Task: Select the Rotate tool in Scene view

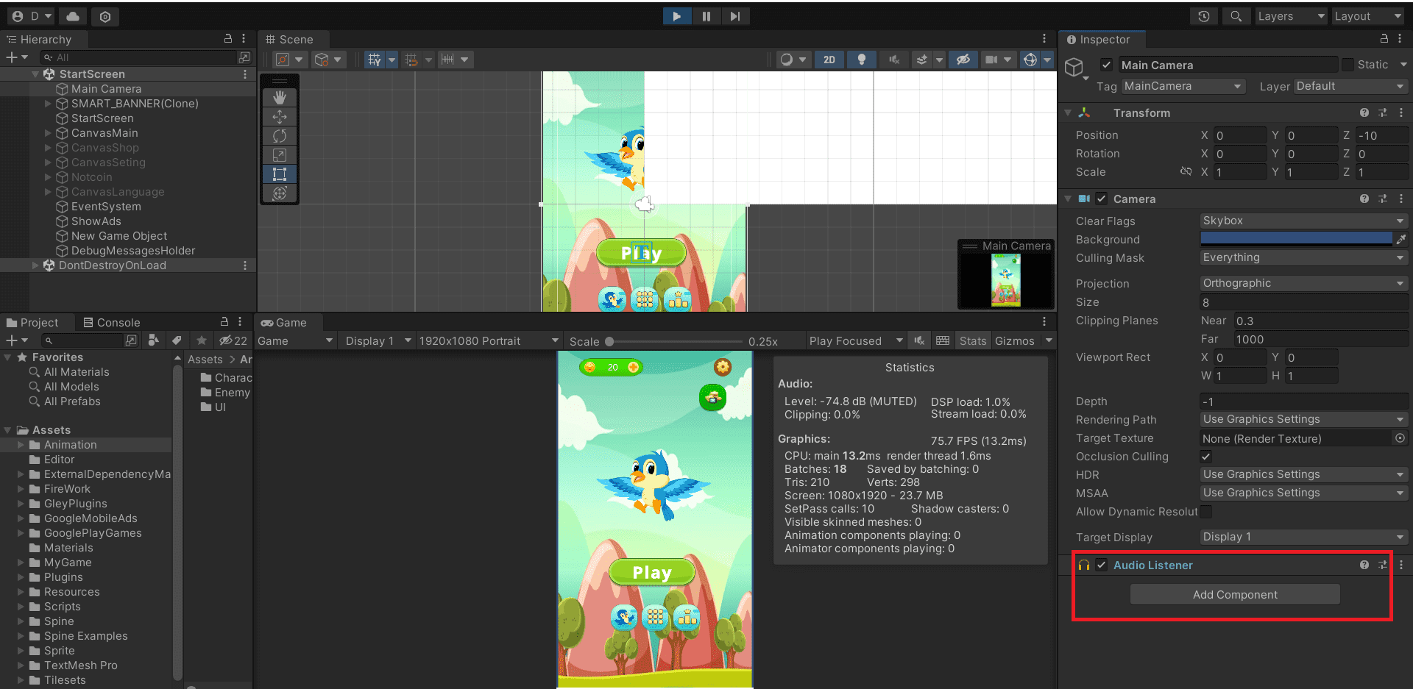Action: (280, 136)
